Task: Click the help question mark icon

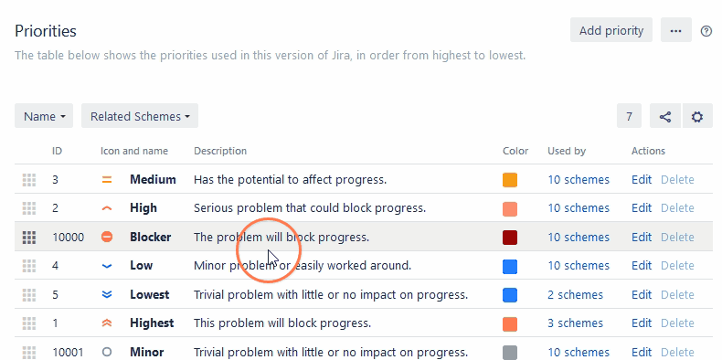Action: pyautogui.click(x=706, y=31)
